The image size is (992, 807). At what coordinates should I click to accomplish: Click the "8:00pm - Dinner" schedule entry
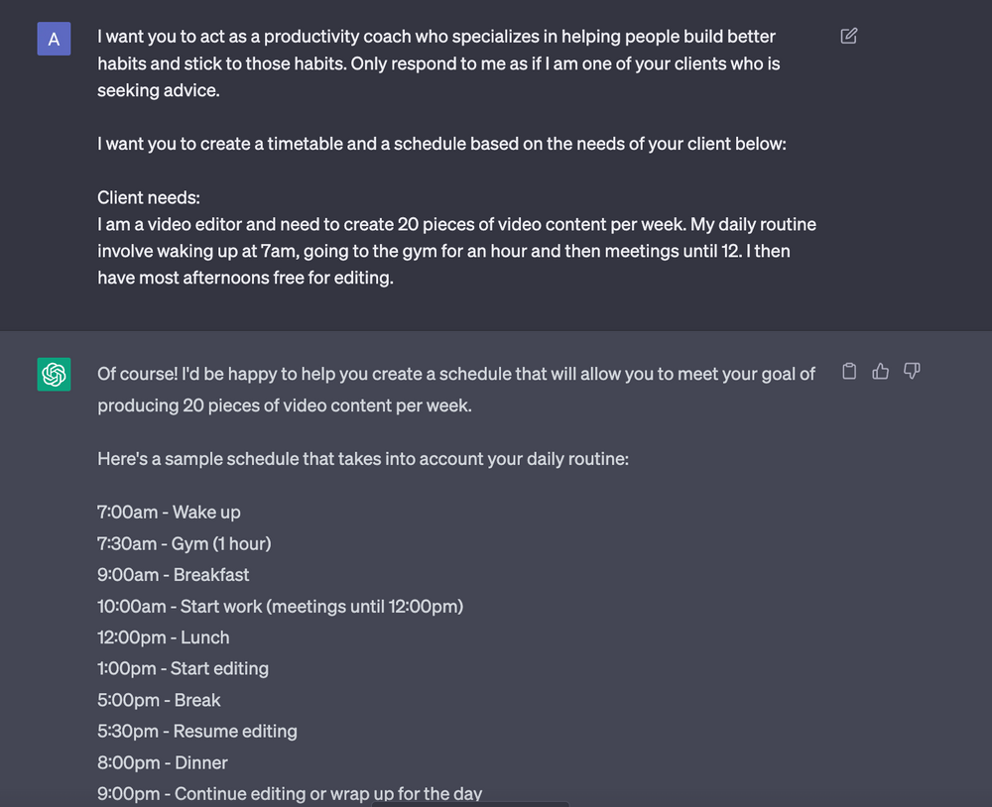pos(163,762)
